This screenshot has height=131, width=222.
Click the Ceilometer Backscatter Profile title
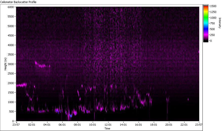[18, 2]
